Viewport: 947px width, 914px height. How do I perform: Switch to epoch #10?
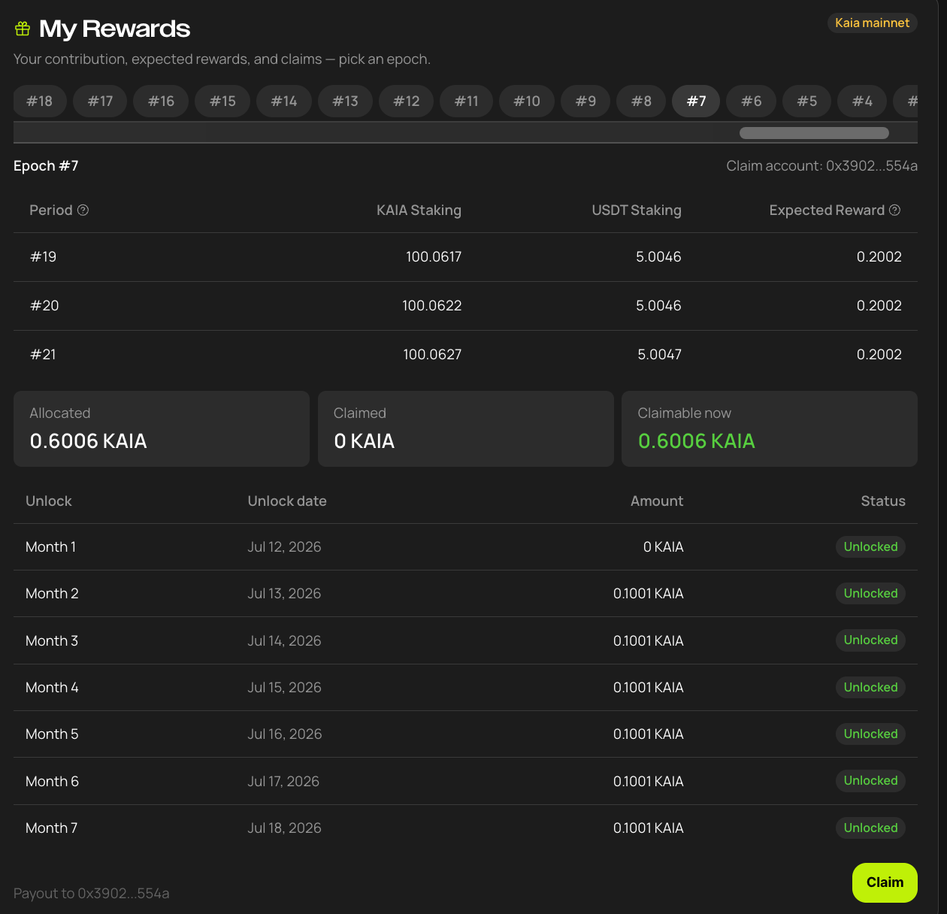[x=527, y=101]
